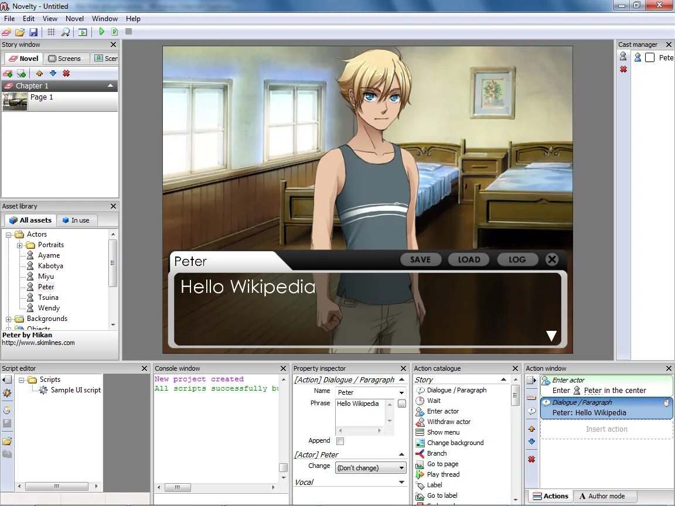Viewport: 675px width, 506px height.
Task: Move the page up with the orange arrow in Story window
Action: (40, 74)
